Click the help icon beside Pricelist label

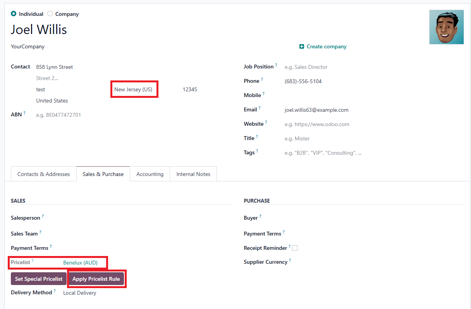(x=33, y=261)
